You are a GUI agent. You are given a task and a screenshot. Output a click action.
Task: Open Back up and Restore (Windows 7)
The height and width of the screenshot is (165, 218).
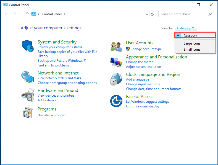[62, 61]
